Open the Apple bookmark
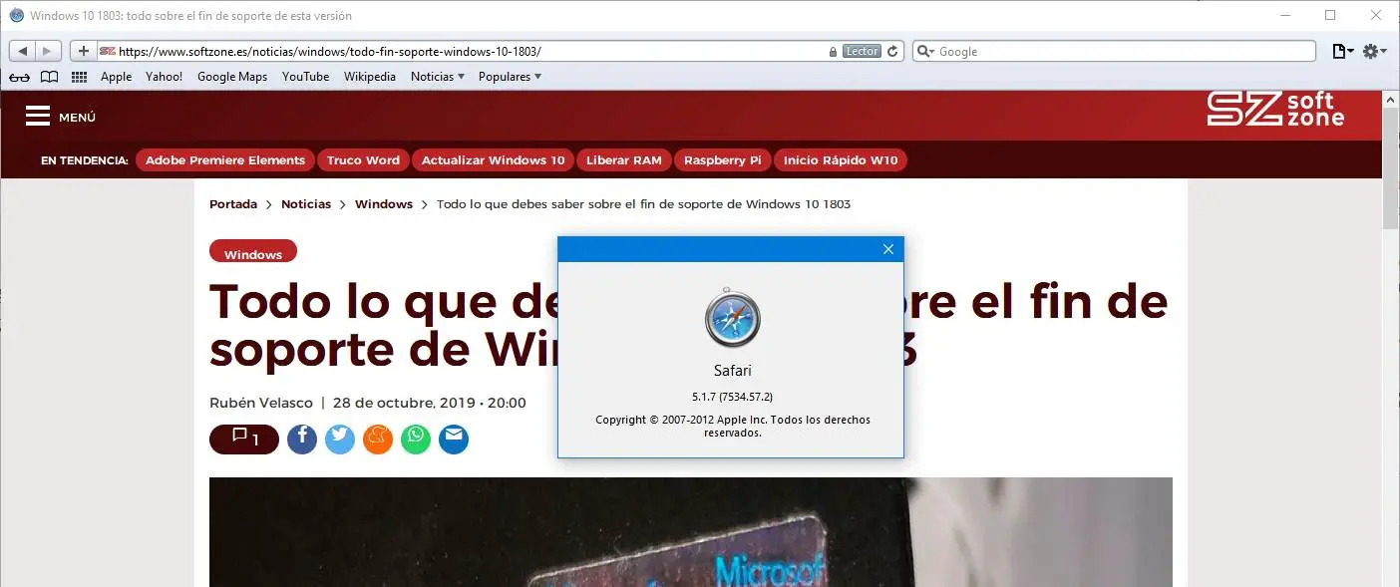This screenshot has height=587, width=1400. coord(116,77)
